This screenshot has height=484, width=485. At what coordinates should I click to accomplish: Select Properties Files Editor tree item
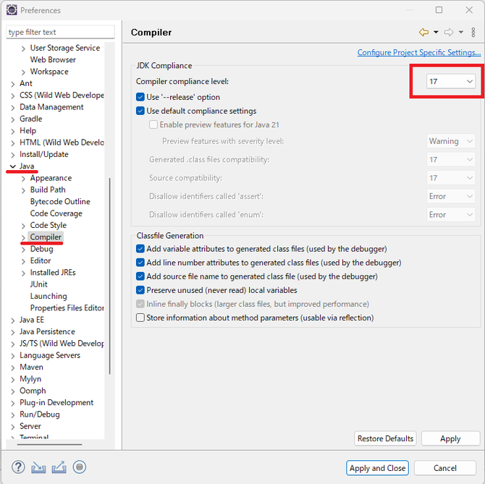pyautogui.click(x=67, y=307)
